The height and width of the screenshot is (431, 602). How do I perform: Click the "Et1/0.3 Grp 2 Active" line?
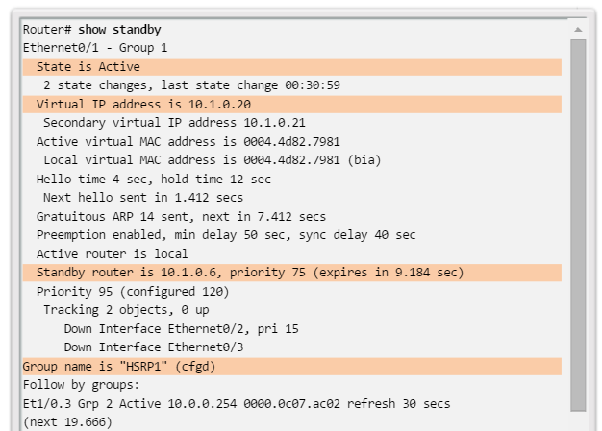point(236,403)
